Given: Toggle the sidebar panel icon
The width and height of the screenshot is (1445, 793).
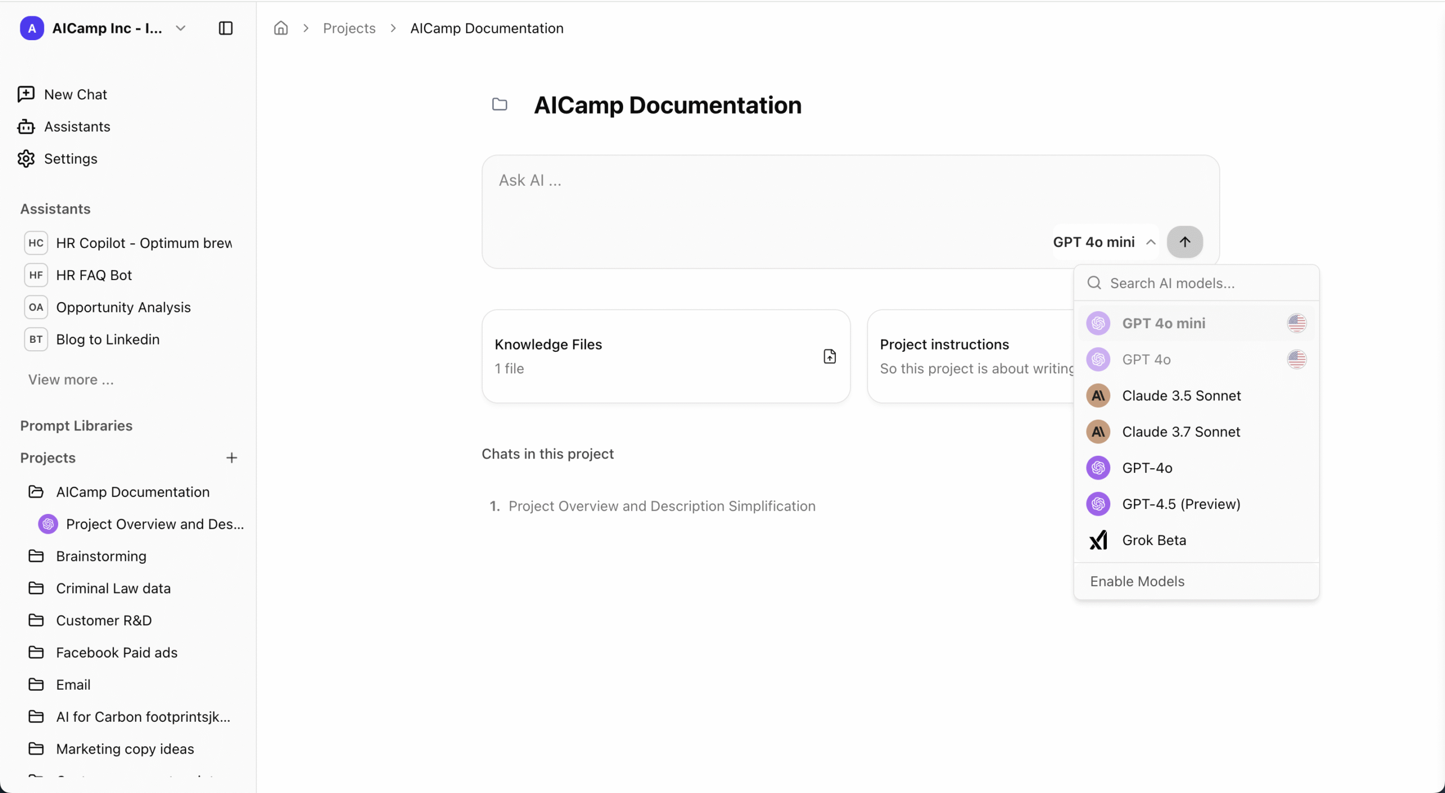Looking at the screenshot, I should click(225, 28).
